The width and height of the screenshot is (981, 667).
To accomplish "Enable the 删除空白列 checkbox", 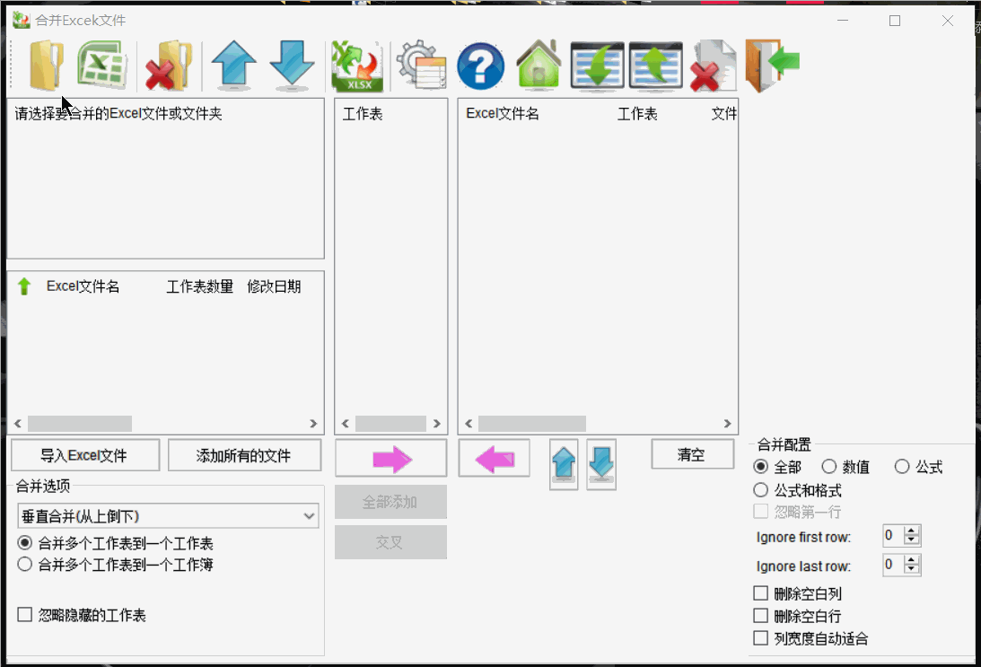I will coord(761,593).
